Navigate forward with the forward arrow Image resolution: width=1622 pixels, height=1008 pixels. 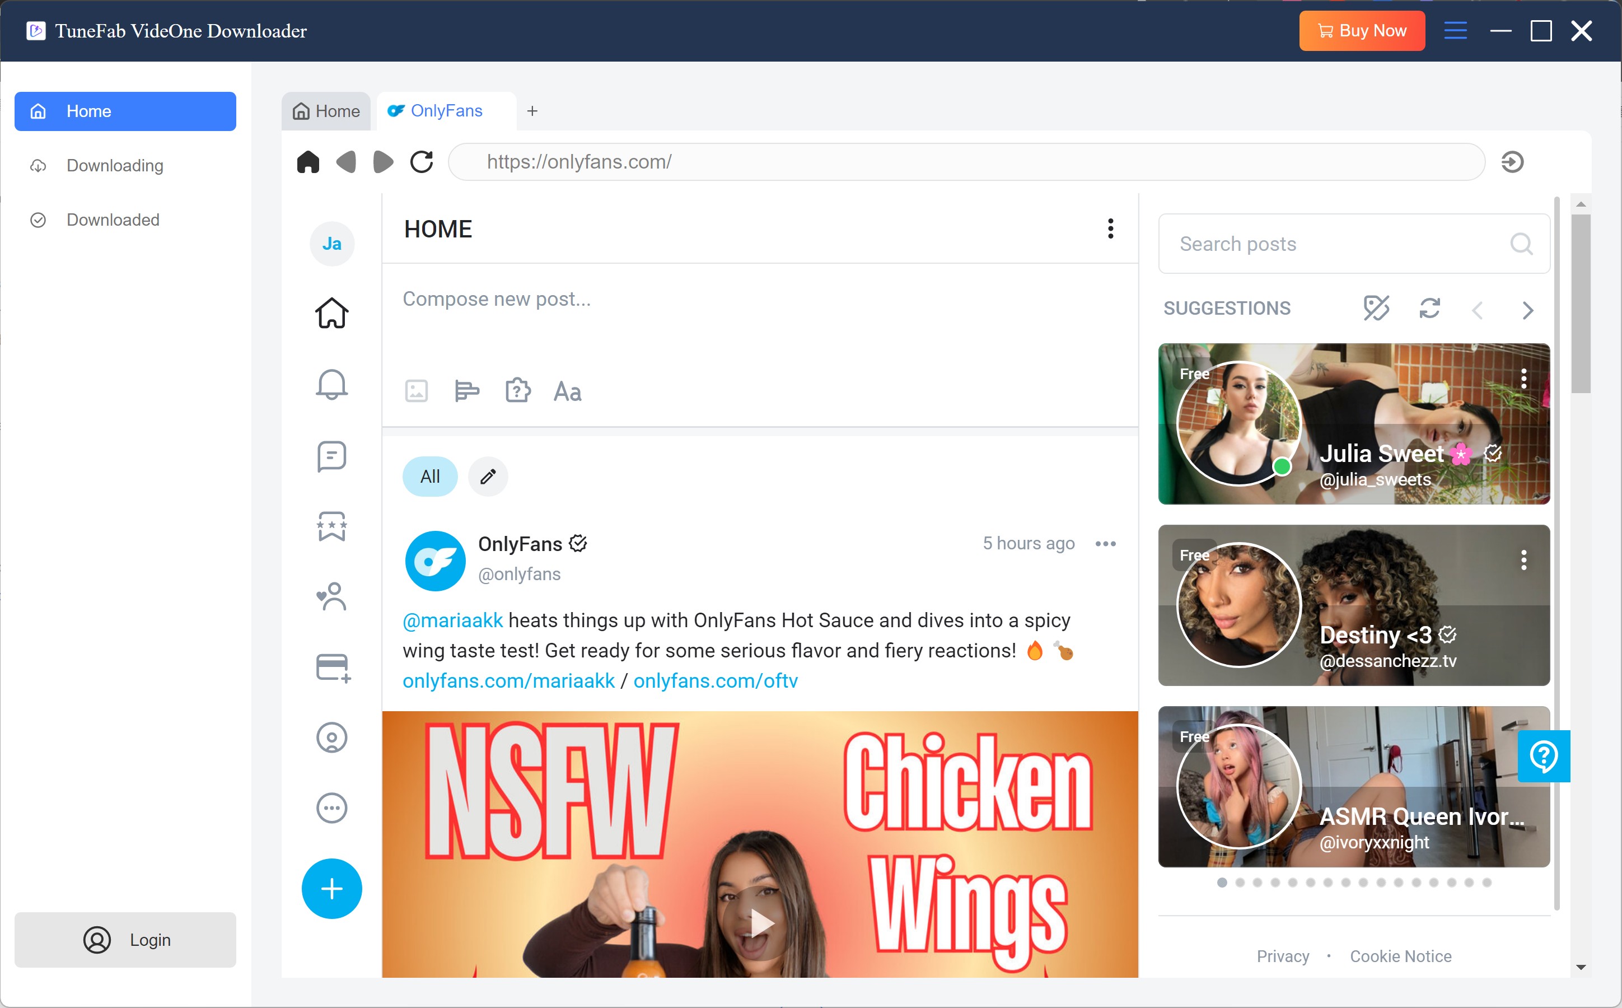(x=383, y=162)
